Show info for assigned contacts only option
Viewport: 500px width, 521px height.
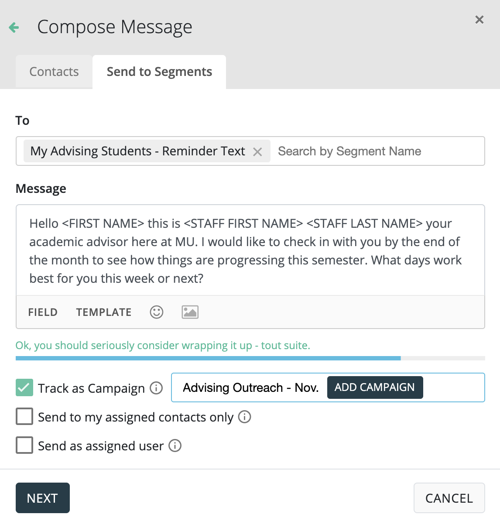point(245,417)
